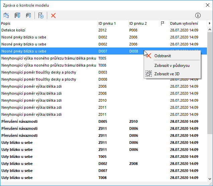Select Uzly blízko u sebe row with D002 and Z008

click(104, 164)
